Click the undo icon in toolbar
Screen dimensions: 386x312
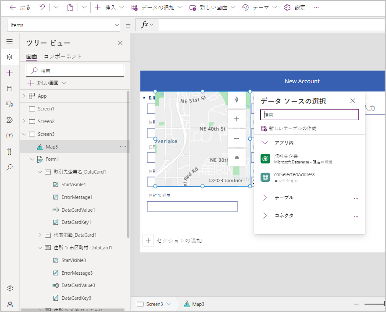42,7
